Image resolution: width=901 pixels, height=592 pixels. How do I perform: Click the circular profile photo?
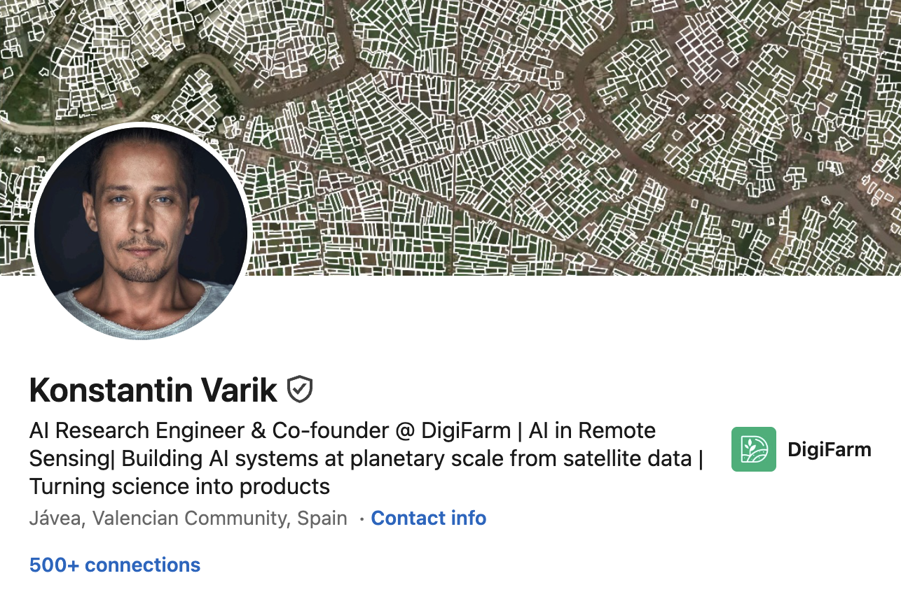click(x=142, y=231)
